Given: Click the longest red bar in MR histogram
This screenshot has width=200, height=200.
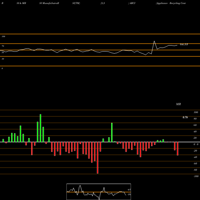Looking at the screenshot, I should pos(98,158).
